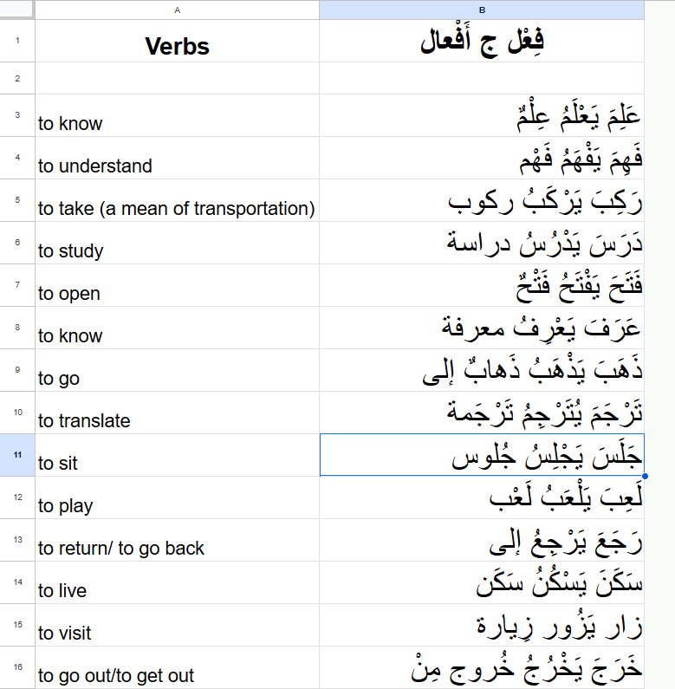
Task: Select the 'to return/ to go back' cell
Action: pos(177,540)
